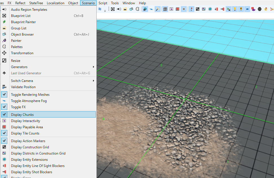
Task: Open the Help menu
Action: [x=142, y=3]
